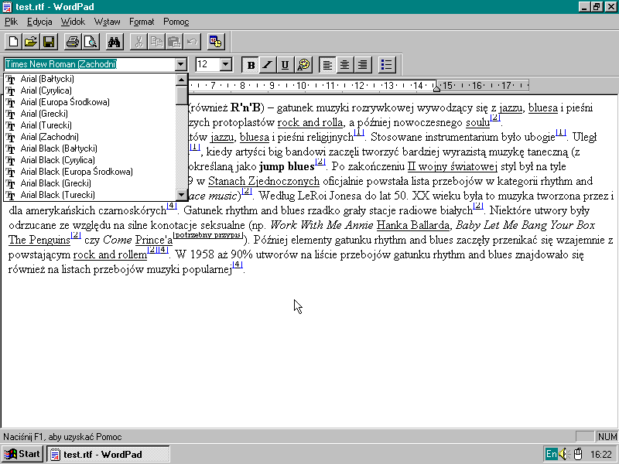Click the Copy icon
619x464 pixels.
coord(156,42)
